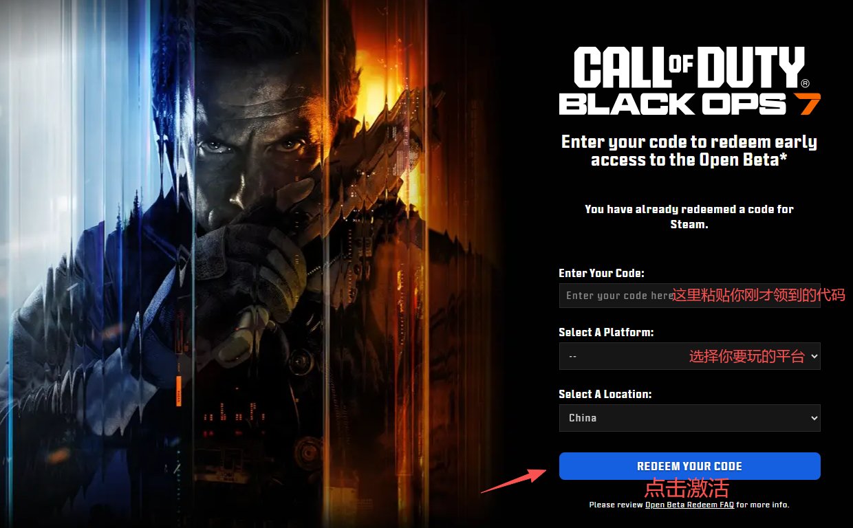The height and width of the screenshot is (528, 853).
Task: Click the small orange bar in the artwork
Action: (x=179, y=391)
